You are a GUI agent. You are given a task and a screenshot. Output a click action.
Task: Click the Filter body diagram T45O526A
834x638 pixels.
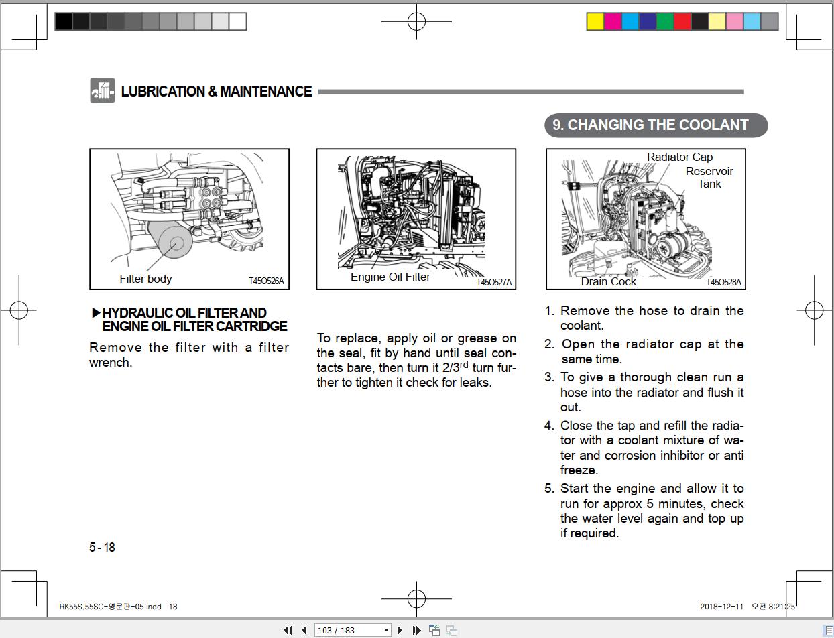click(188, 219)
